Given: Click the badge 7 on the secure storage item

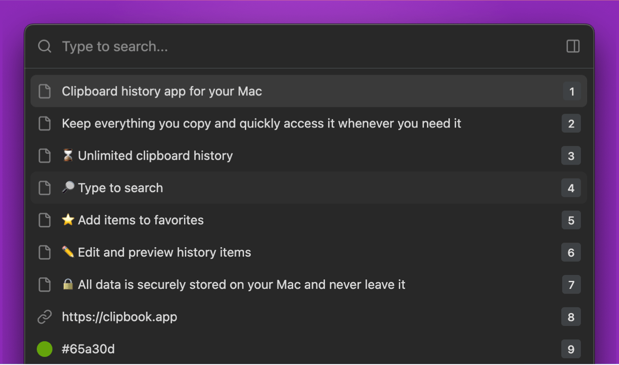Looking at the screenshot, I should pyautogui.click(x=570, y=284).
